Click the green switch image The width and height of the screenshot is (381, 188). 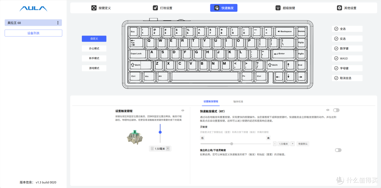pos(135,138)
